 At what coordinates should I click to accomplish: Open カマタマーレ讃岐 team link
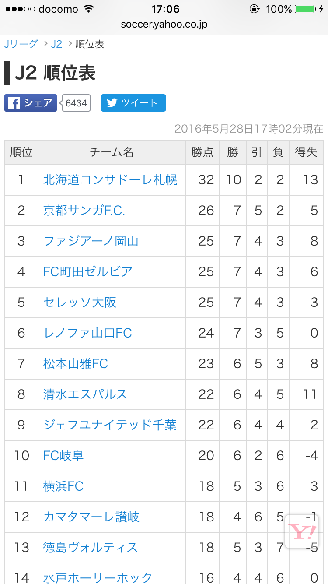pos(91,517)
